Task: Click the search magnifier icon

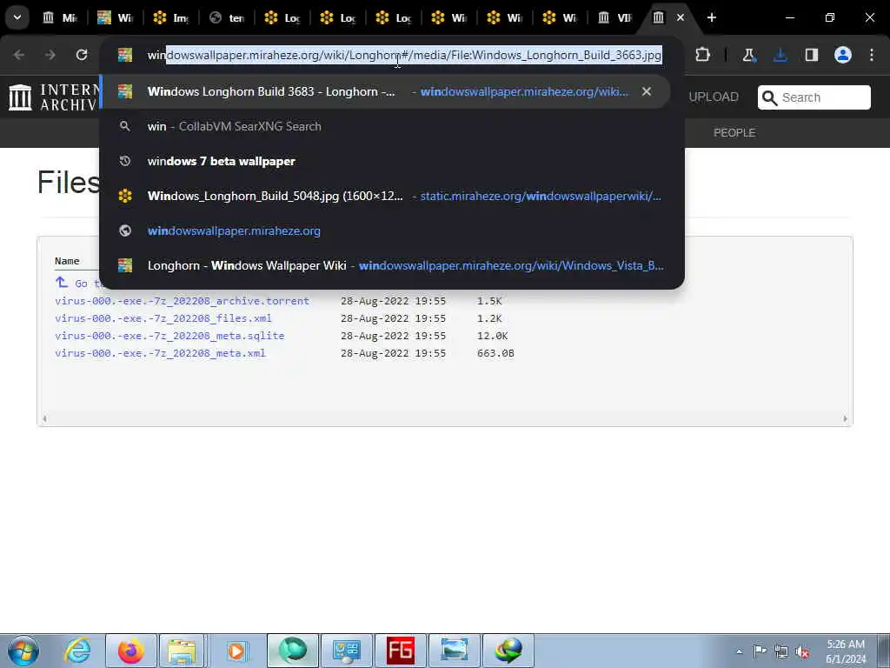Action: [x=769, y=97]
